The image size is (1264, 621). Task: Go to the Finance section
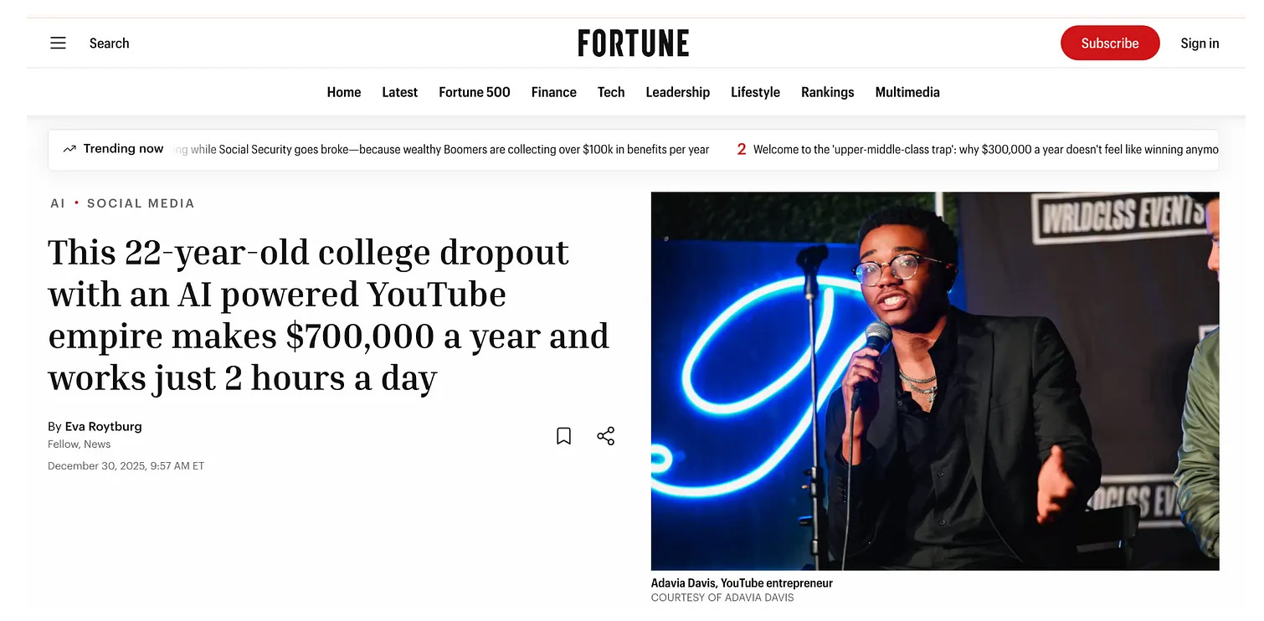(x=554, y=92)
